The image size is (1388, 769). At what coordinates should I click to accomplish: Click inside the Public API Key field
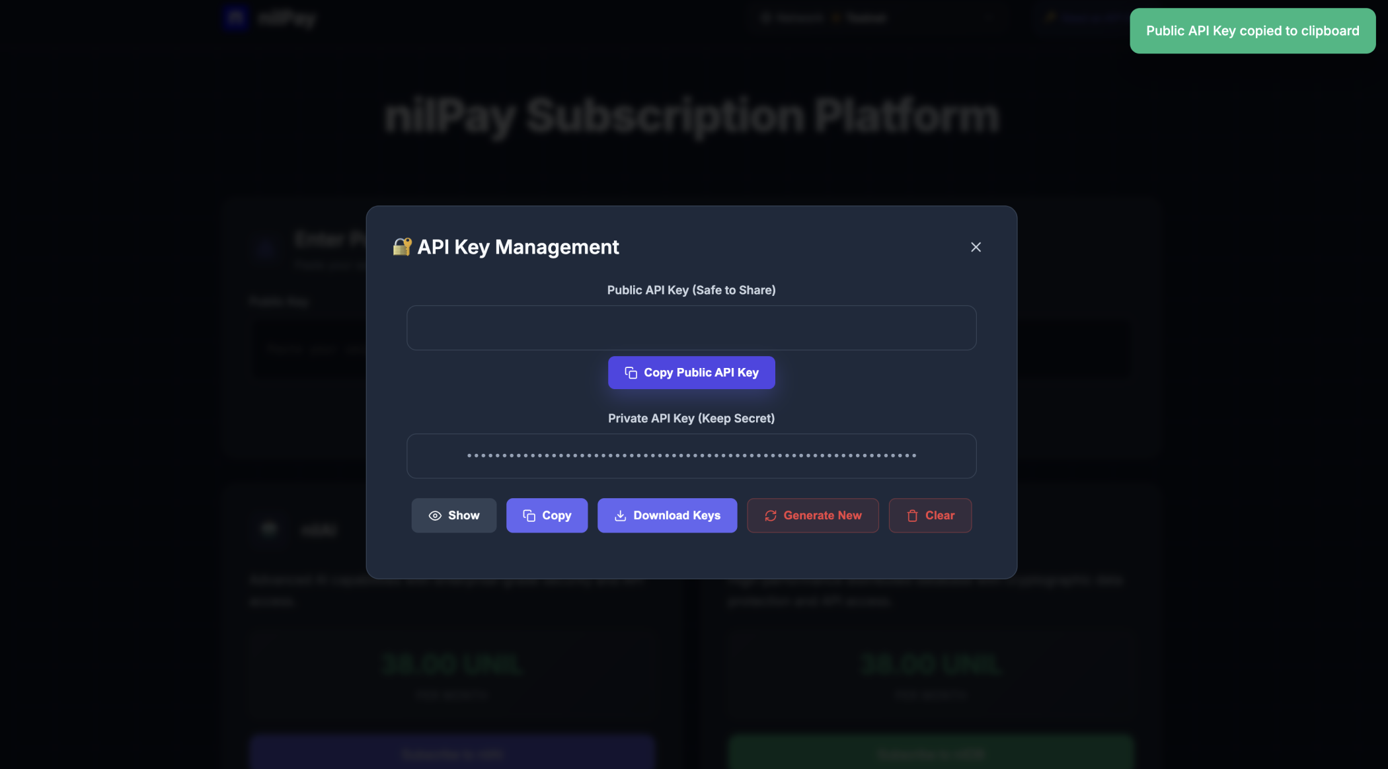click(691, 328)
